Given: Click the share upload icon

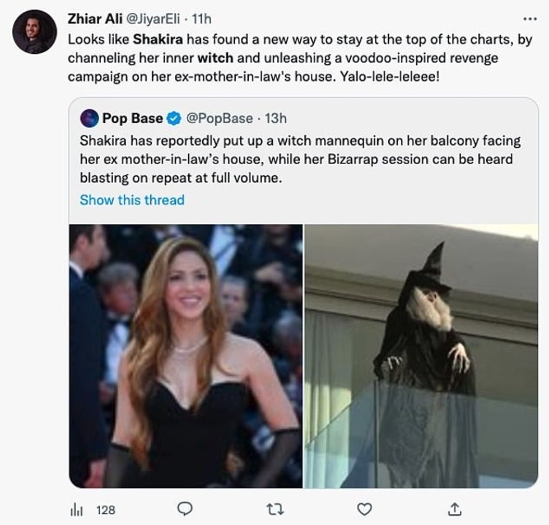Looking at the screenshot, I should point(455,509).
